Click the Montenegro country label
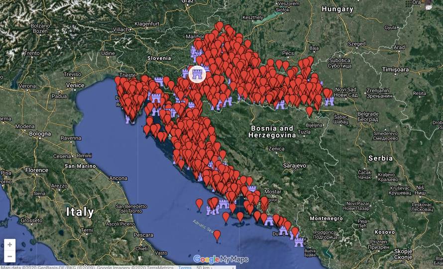Viewport: 443px width, 269px height. pos(327,218)
